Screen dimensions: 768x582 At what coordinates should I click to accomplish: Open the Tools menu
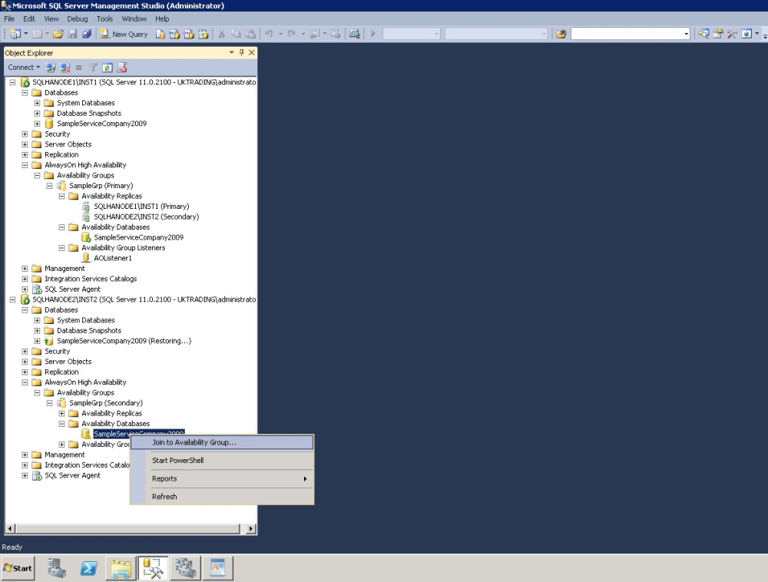click(x=104, y=18)
